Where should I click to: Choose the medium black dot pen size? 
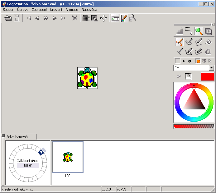(x=184, y=61)
